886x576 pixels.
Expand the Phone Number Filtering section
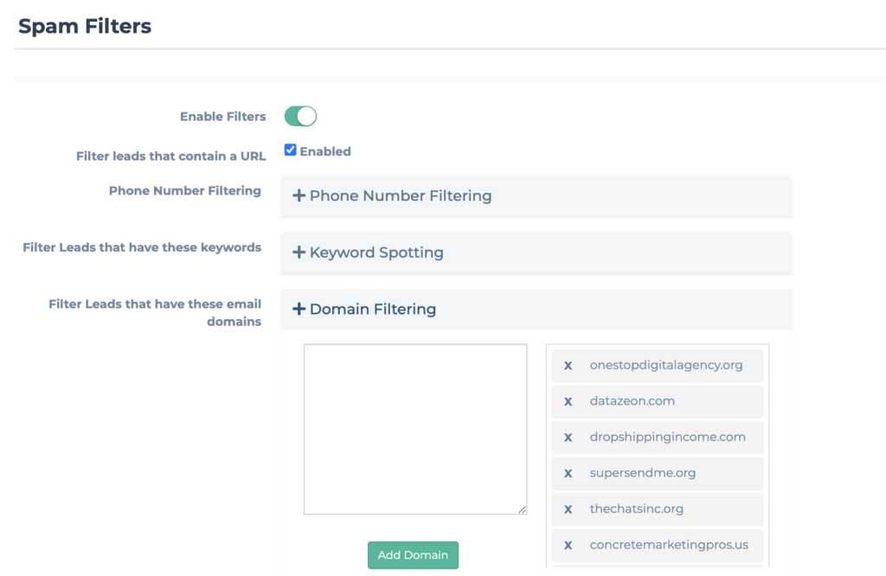400,196
